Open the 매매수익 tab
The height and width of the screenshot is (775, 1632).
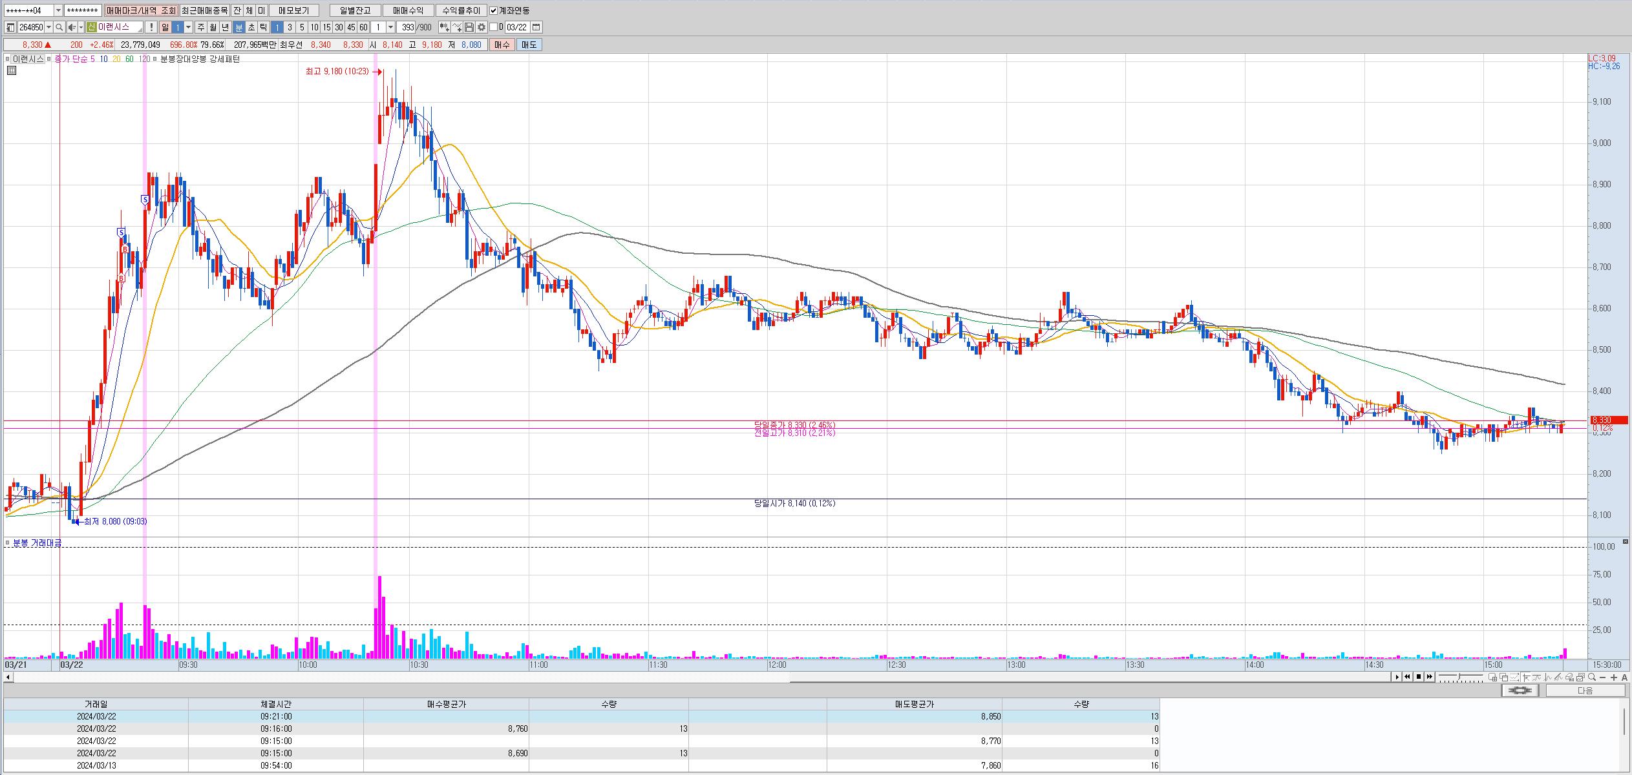(x=408, y=10)
